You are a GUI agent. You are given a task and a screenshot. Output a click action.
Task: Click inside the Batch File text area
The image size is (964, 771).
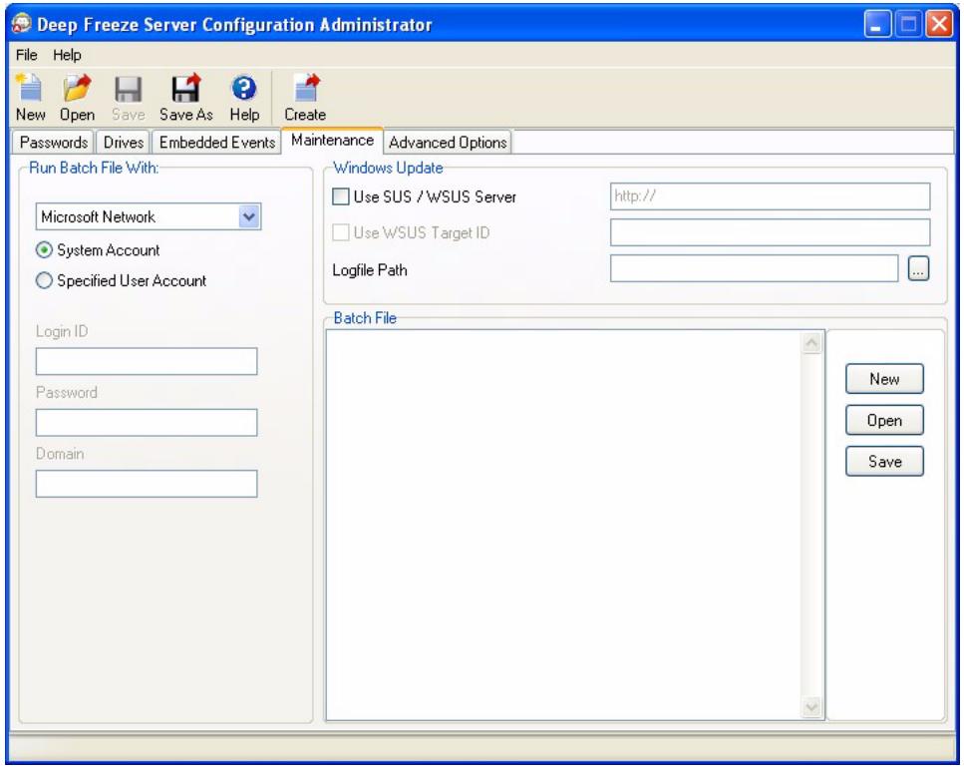[x=563, y=525]
